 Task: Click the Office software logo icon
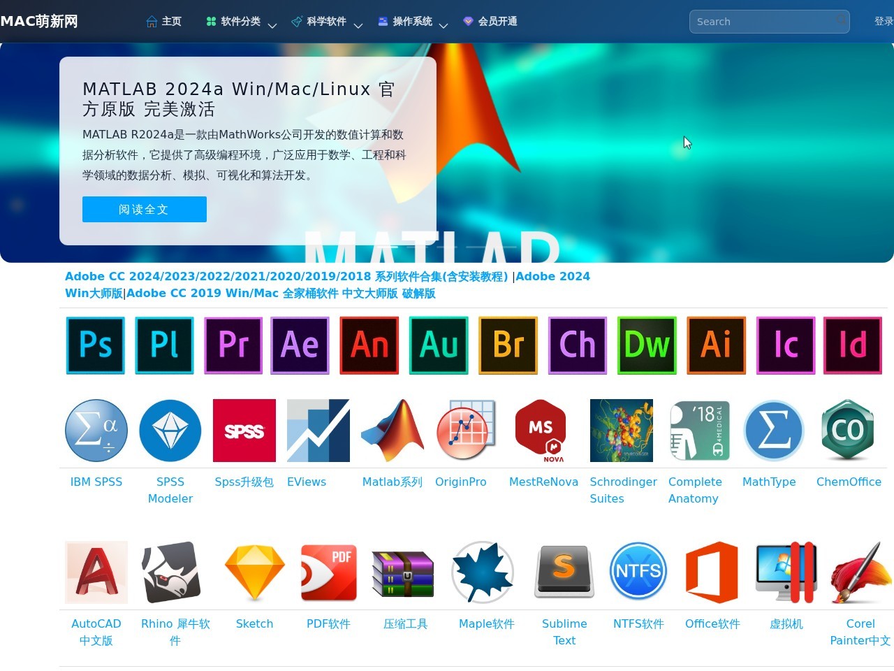pos(712,572)
